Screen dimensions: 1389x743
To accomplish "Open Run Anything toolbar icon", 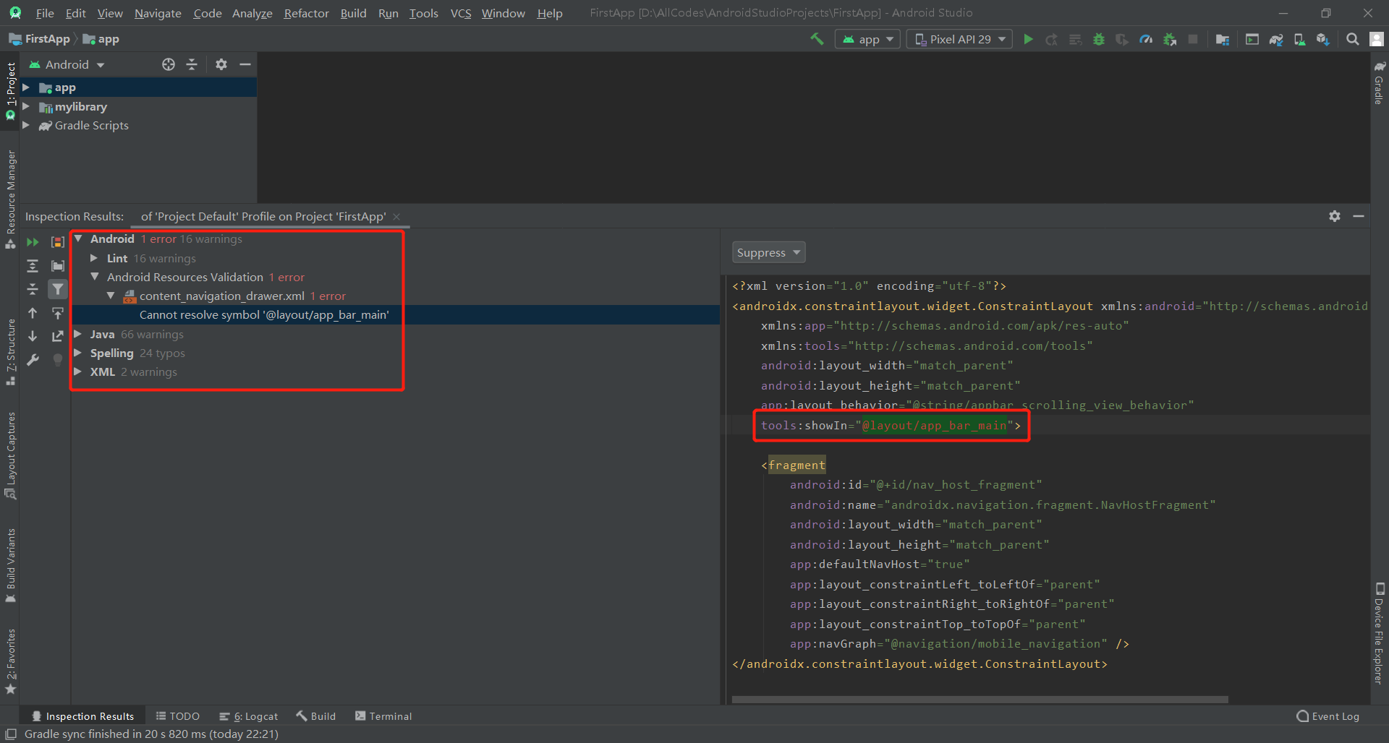I will point(1252,39).
